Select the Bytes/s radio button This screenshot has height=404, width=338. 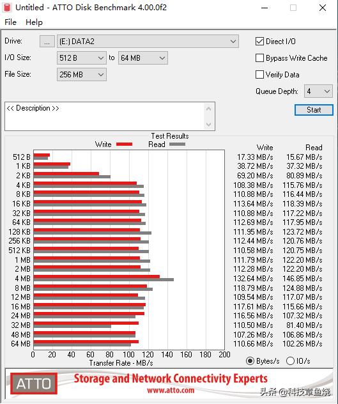[x=250, y=361]
